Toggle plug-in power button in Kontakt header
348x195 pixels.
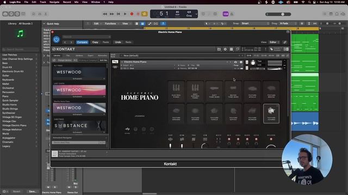click(x=57, y=40)
